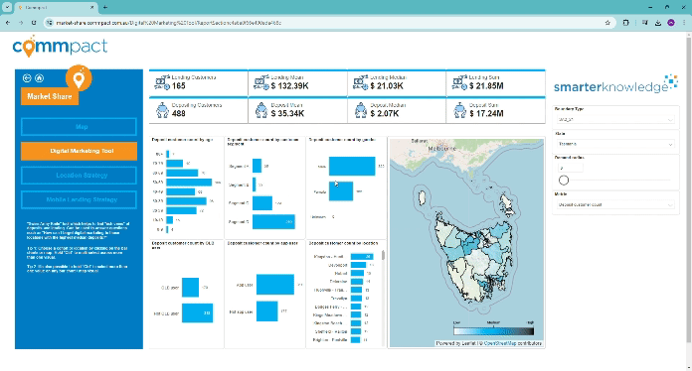Open the browser downloads icon
Viewport: 692px width, 371px height.
pos(657,23)
